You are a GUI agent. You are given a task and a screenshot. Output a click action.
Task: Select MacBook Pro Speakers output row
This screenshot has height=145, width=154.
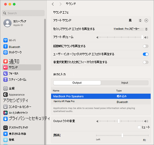(x=101, y=96)
